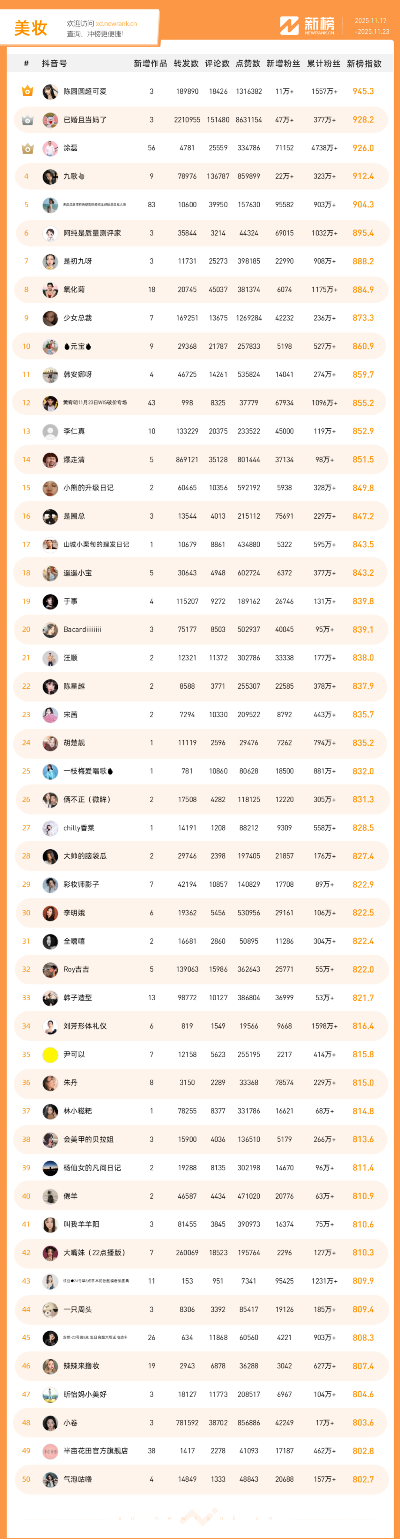Open the xd.newrank.cn link
400x1539 pixels.
coord(116,24)
